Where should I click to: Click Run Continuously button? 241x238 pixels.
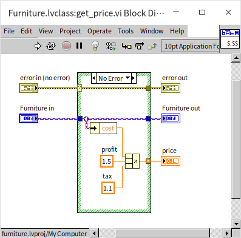[51, 46]
